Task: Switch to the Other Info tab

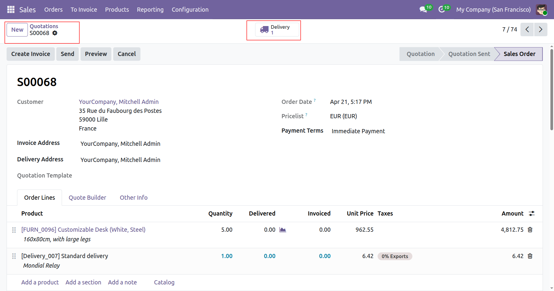Action: tap(134, 198)
